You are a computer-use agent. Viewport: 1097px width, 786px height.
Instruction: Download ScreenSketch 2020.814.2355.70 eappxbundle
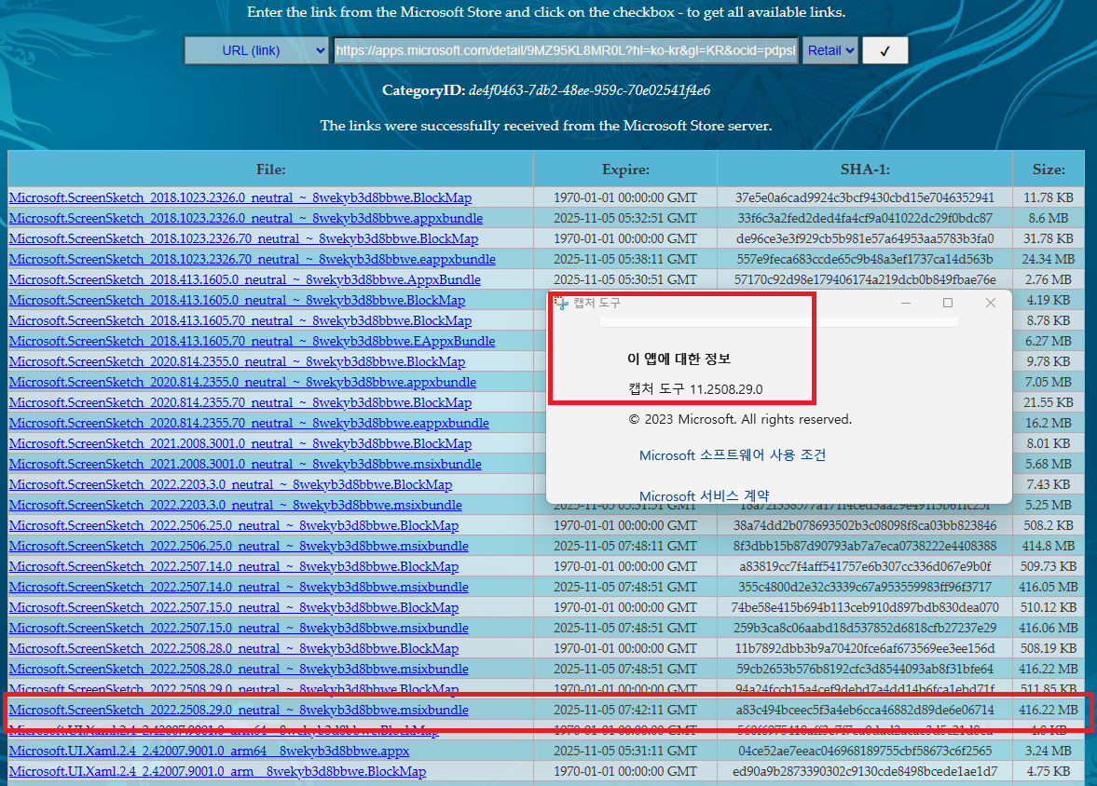point(249,423)
